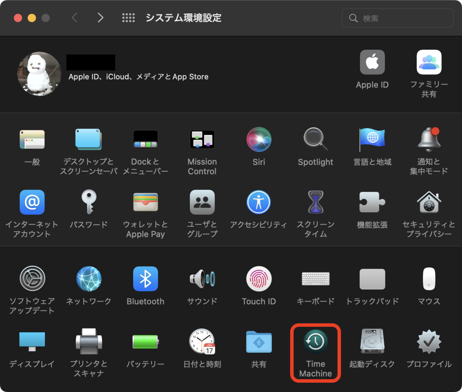Open キーボード preferences
This screenshot has height=392, width=462.
[316, 279]
